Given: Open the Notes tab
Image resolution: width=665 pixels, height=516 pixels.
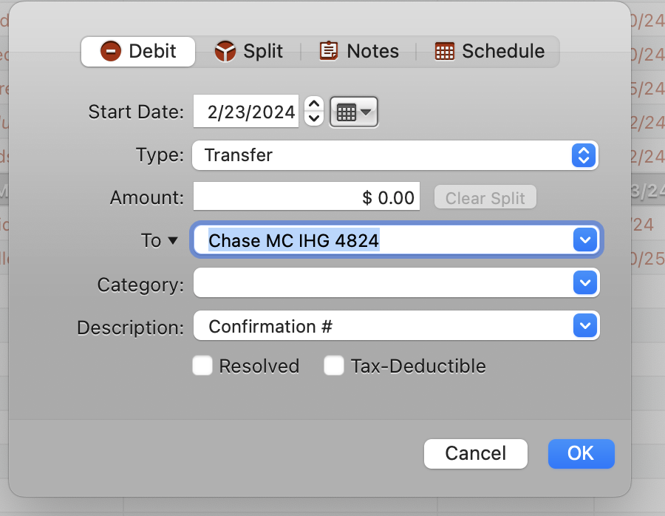Looking at the screenshot, I should [359, 51].
